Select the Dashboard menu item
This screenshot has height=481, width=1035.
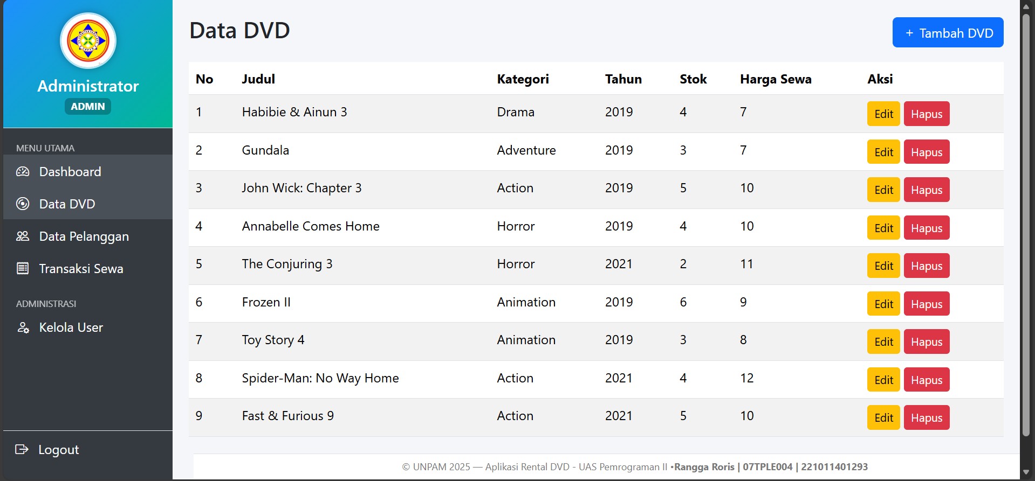[88, 172]
